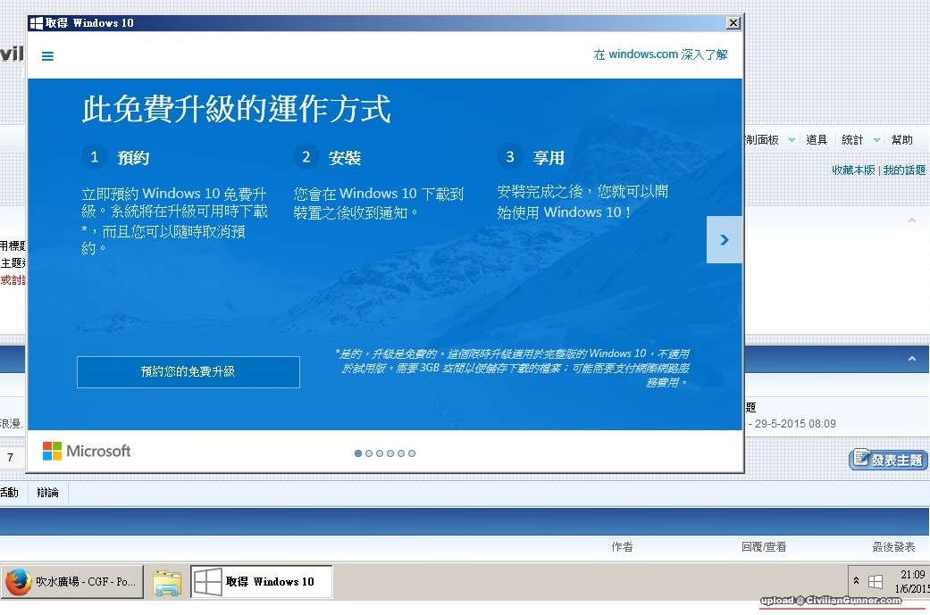This screenshot has height=615, width=930.
Task: Show hidden system tray icons
Action: tap(857, 581)
